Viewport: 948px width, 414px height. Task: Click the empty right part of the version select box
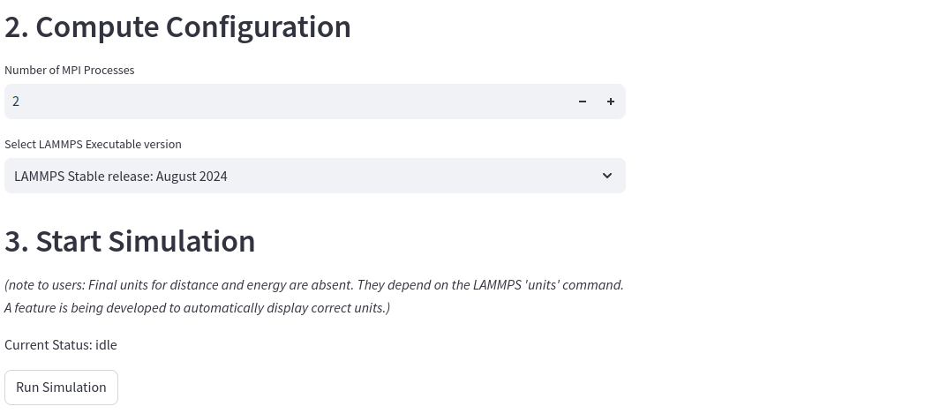click(411, 176)
